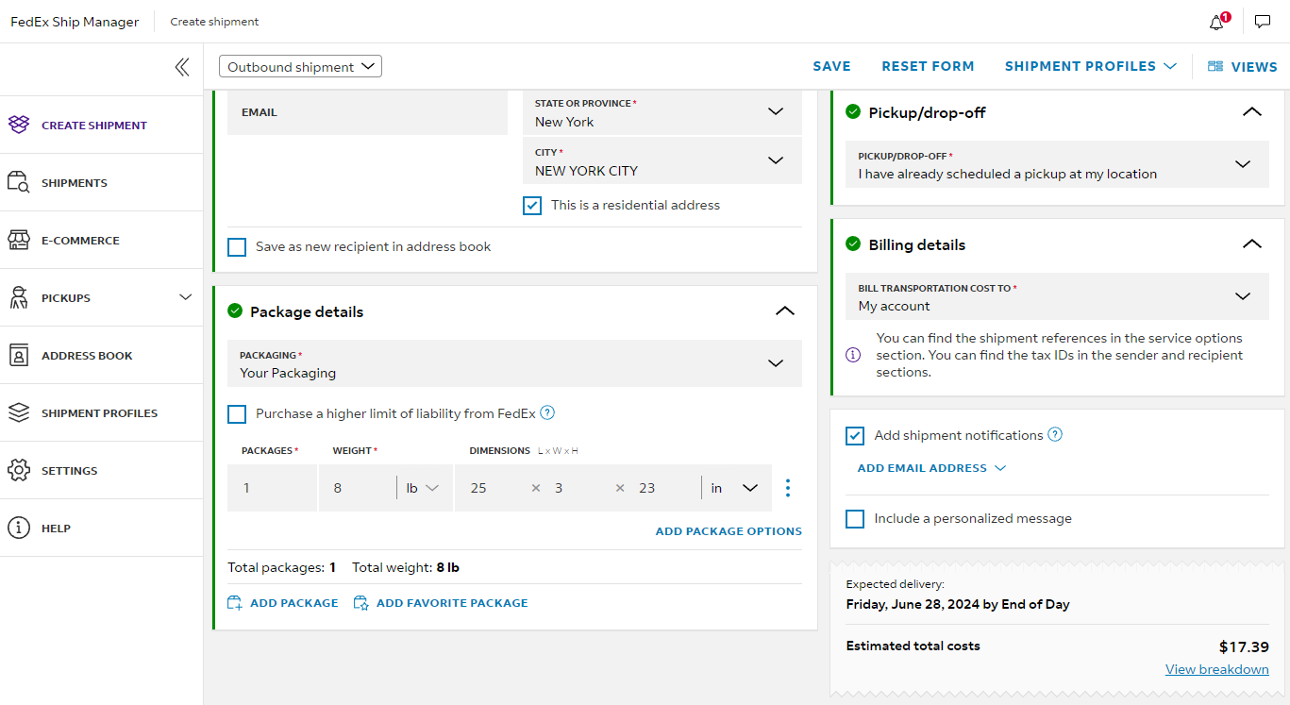Screen dimensions: 1290x705
Task: Click the Pickups courier icon
Action: pyautogui.click(x=19, y=297)
